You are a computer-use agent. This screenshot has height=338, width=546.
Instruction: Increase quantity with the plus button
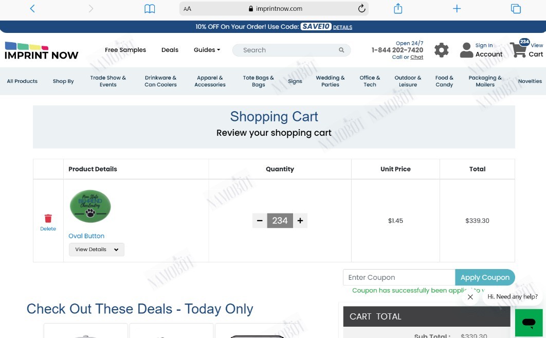click(300, 221)
